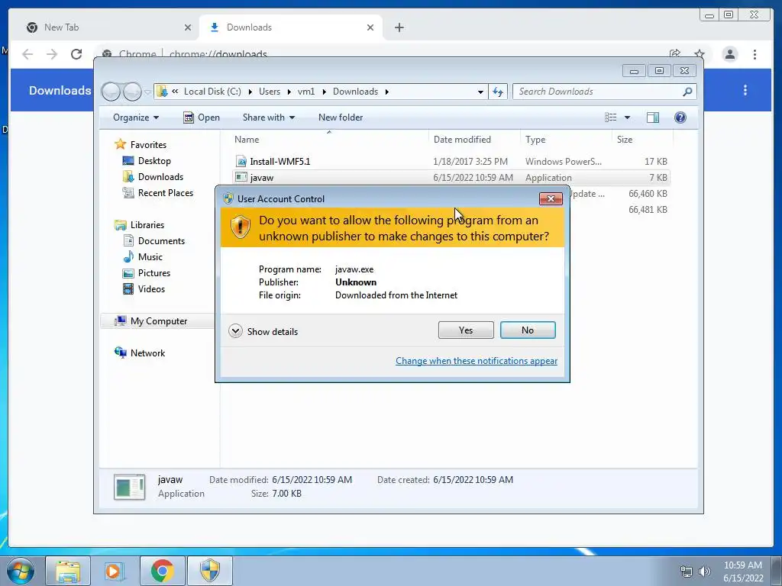Open recent pages dropdown beside navigation buttons

147,92
